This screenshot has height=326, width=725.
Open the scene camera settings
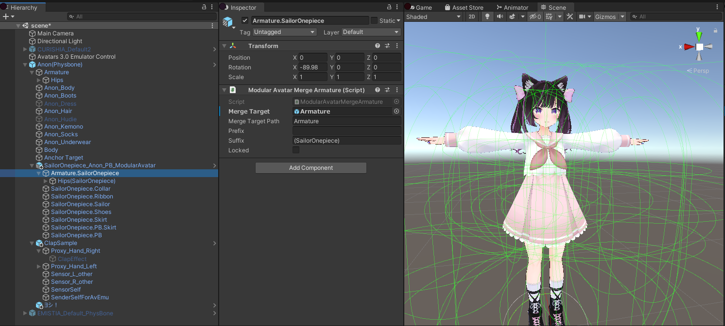pyautogui.click(x=582, y=16)
